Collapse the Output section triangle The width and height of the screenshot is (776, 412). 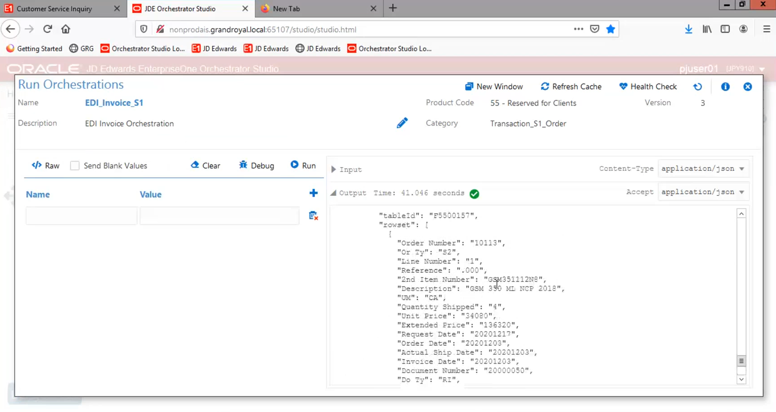[x=334, y=193]
